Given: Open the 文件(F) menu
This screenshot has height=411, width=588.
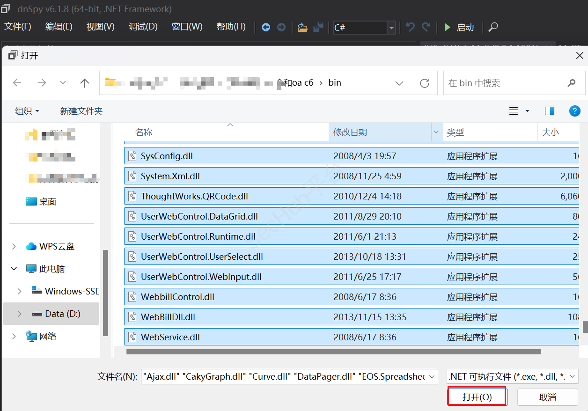Looking at the screenshot, I should point(18,27).
